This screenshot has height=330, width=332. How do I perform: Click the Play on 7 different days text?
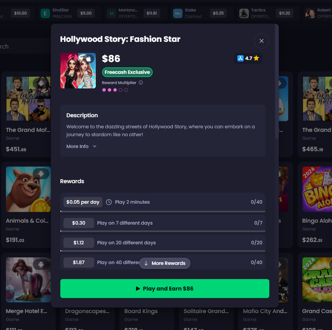pyautogui.click(x=125, y=223)
